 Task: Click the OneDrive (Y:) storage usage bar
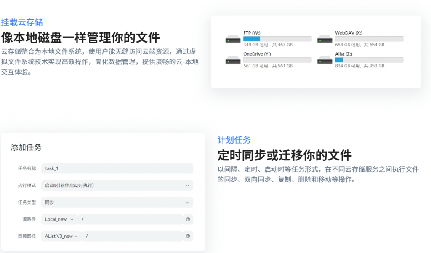(x=277, y=60)
